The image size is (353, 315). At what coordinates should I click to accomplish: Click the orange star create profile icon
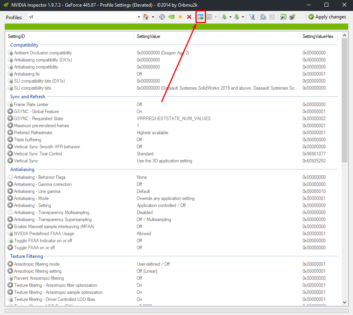click(180, 17)
